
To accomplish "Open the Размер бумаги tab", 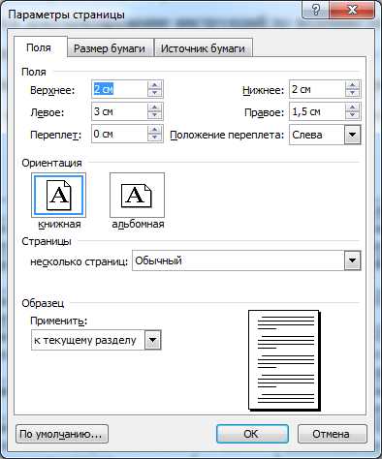I will click(110, 48).
